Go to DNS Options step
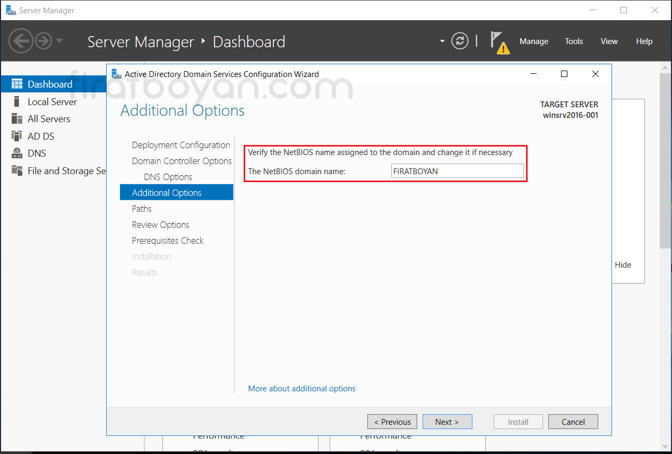Image resolution: width=672 pixels, height=454 pixels. [x=168, y=177]
